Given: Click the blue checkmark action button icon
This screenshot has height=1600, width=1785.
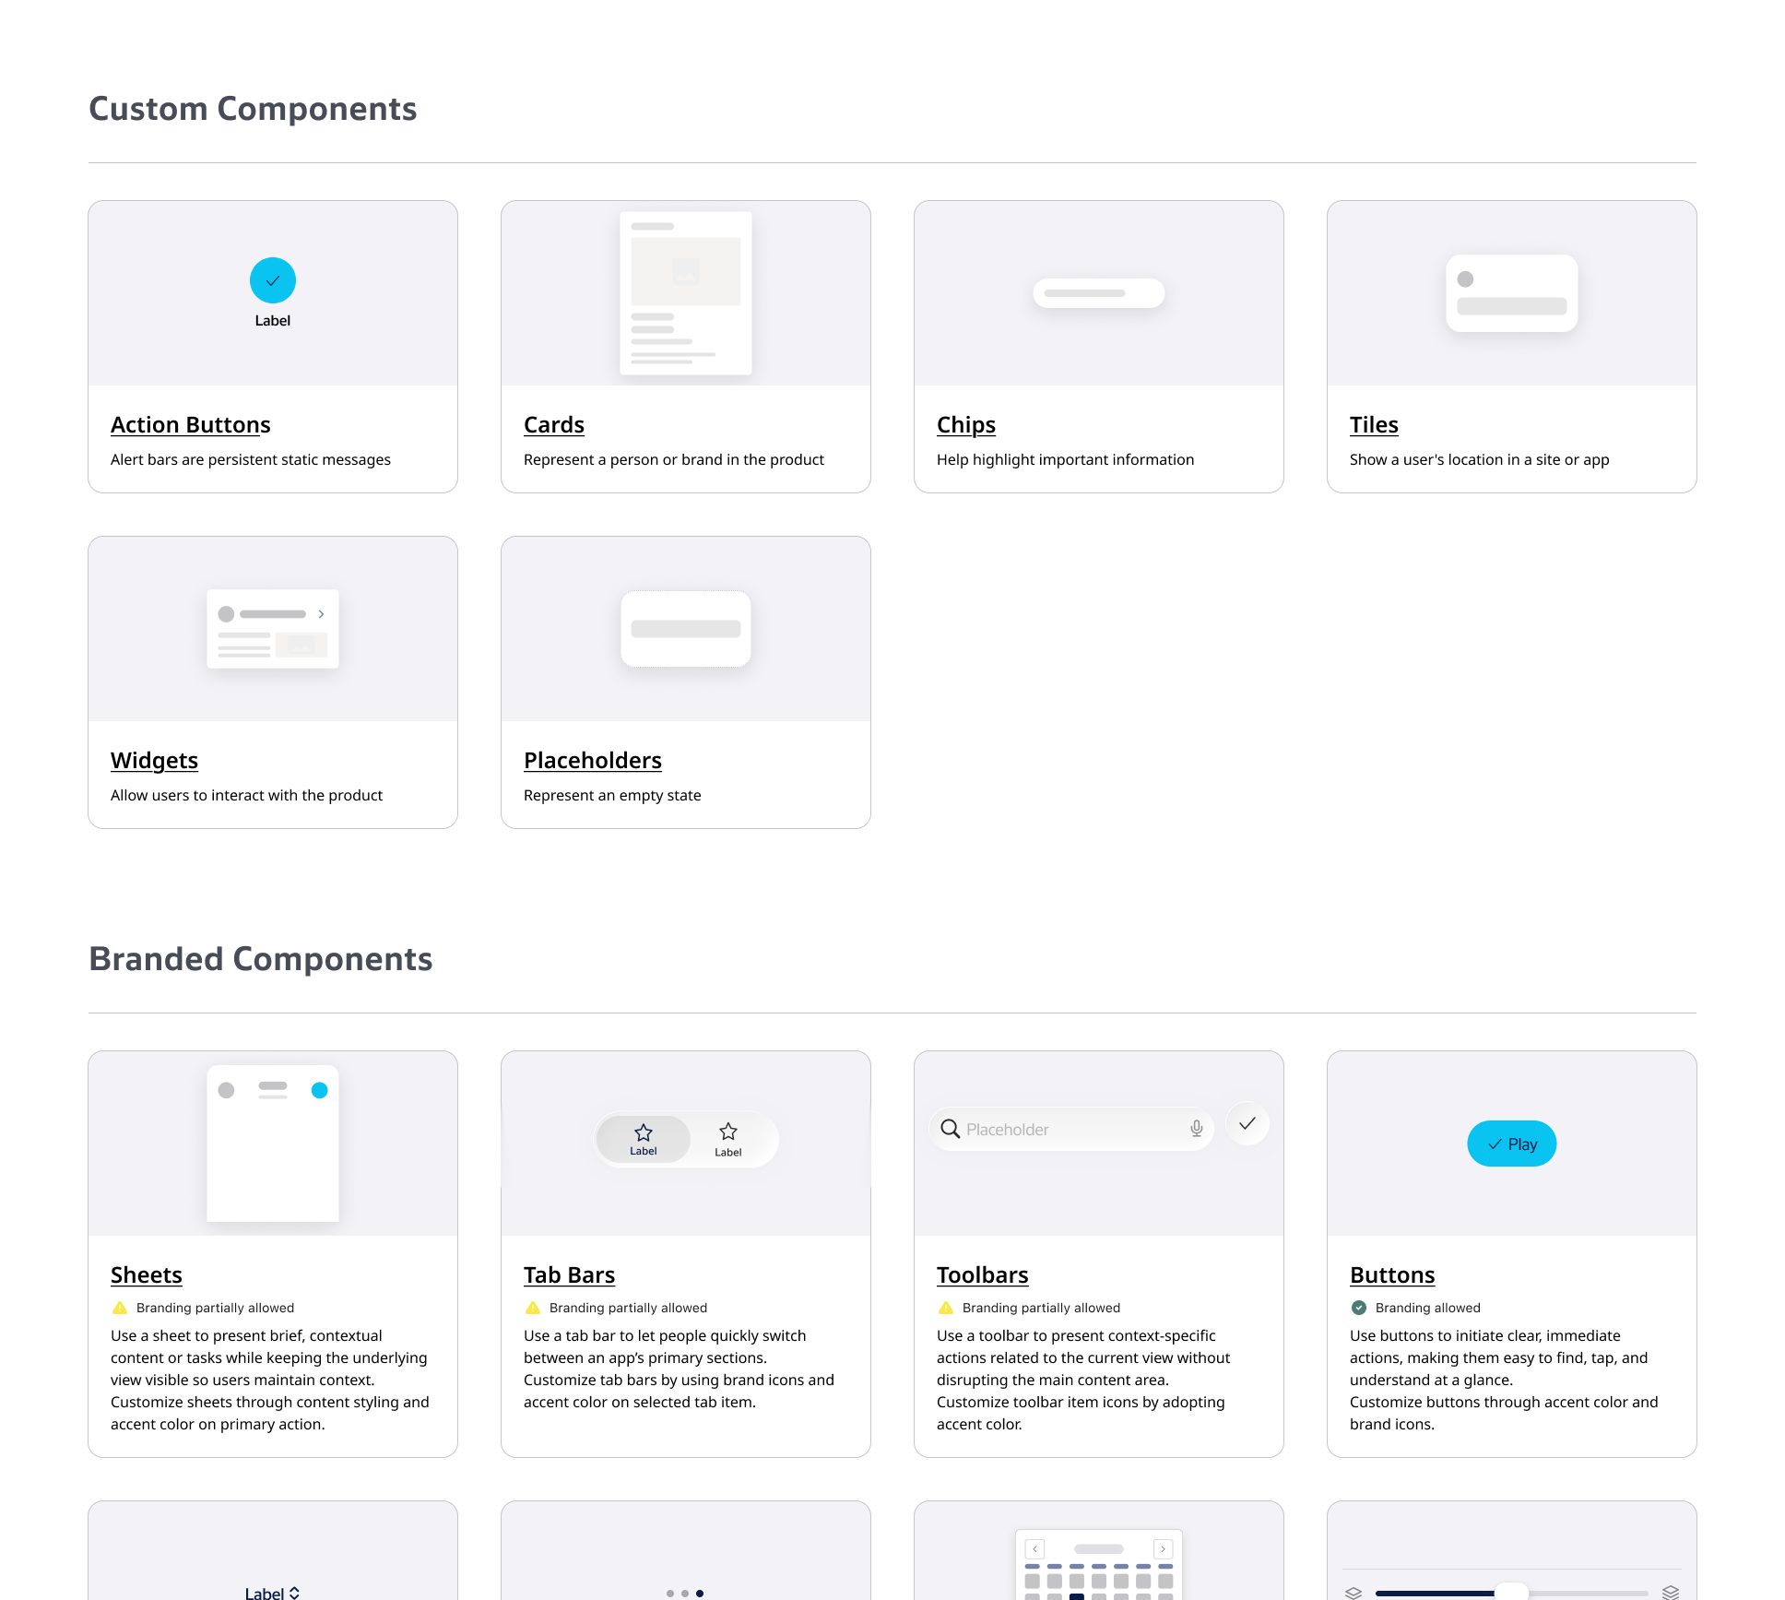Looking at the screenshot, I should click(x=273, y=280).
